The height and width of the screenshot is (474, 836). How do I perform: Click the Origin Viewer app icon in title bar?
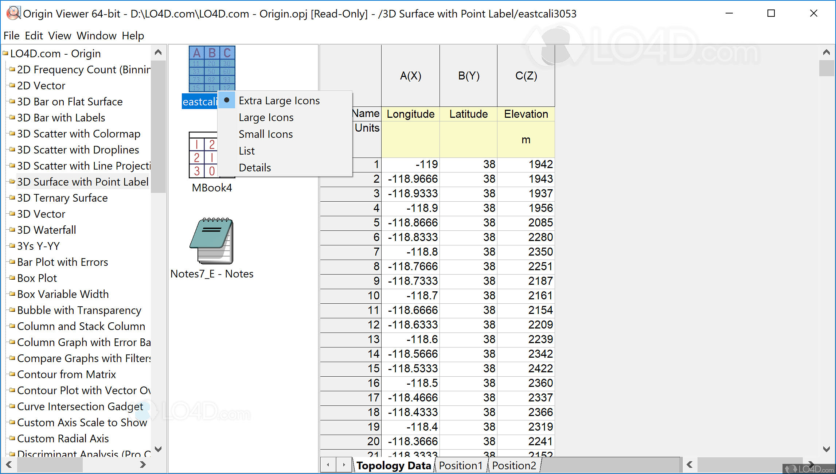[13, 13]
